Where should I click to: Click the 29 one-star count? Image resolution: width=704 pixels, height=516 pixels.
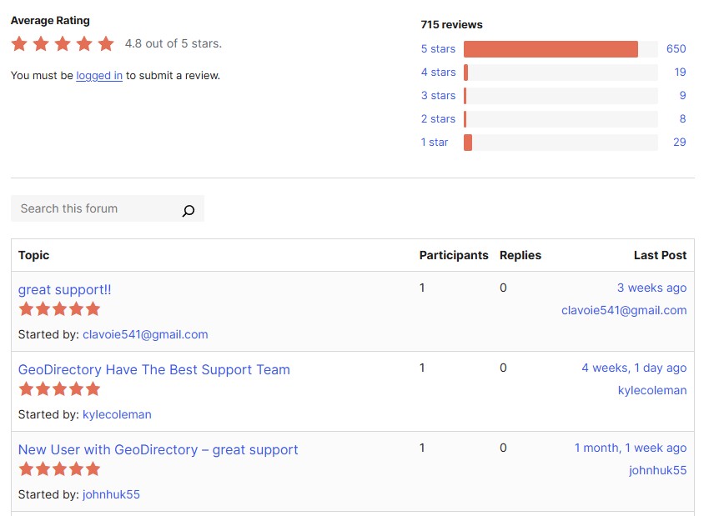[x=680, y=143]
